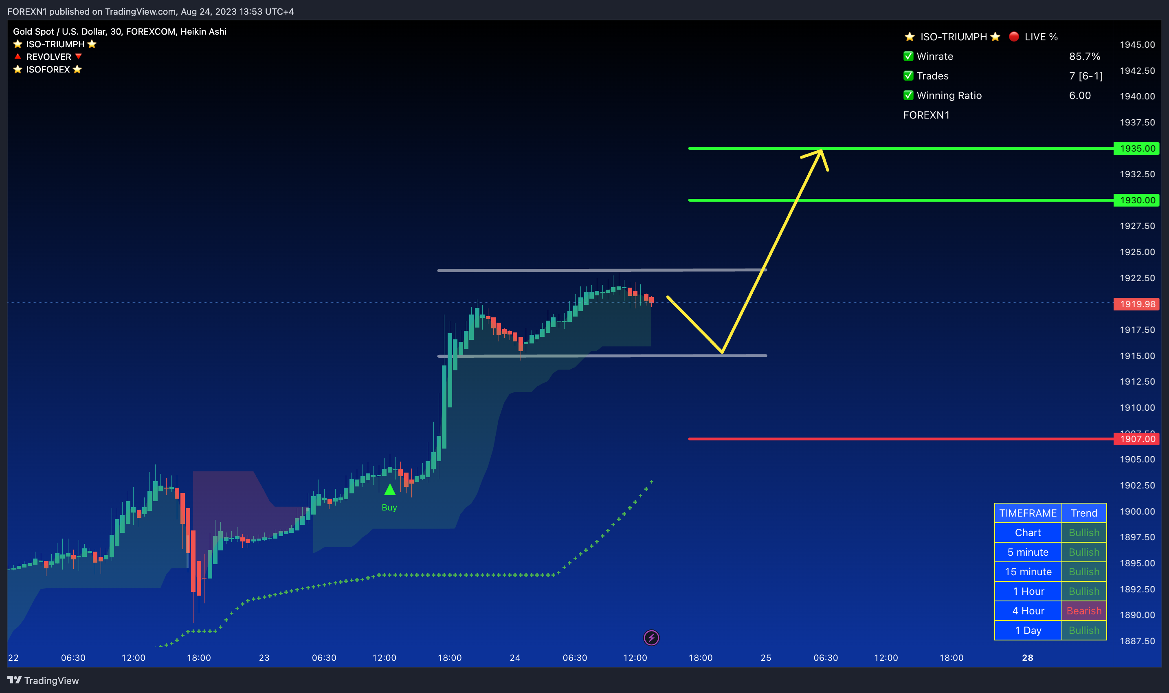The width and height of the screenshot is (1169, 693).
Task: Click the 1900.00 price axis label
Action: [x=1137, y=511]
